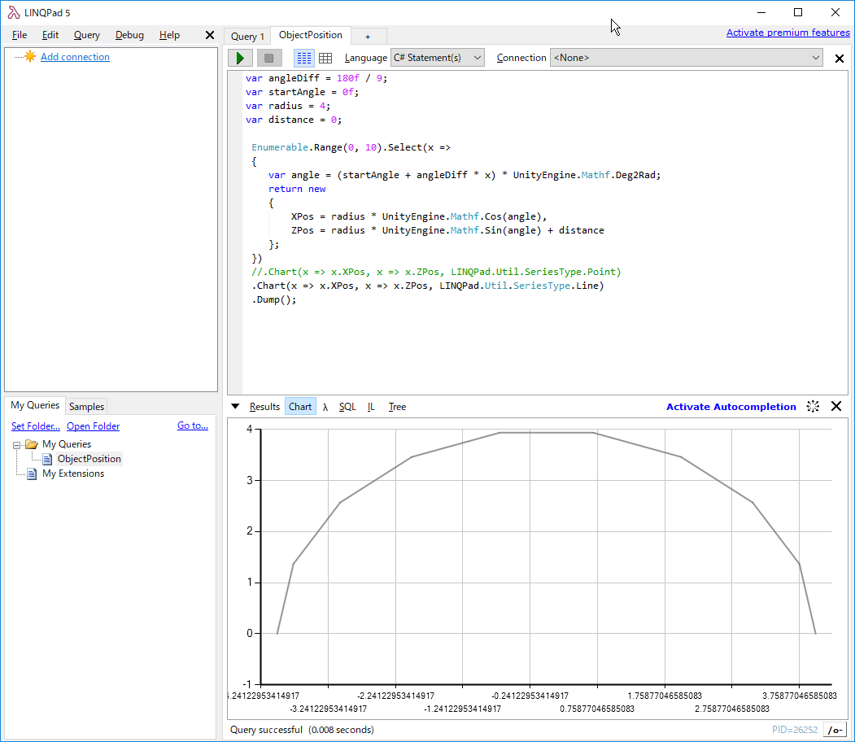The image size is (855, 742).
Task: Collapse the My Queries folder node
Action: click(x=16, y=443)
